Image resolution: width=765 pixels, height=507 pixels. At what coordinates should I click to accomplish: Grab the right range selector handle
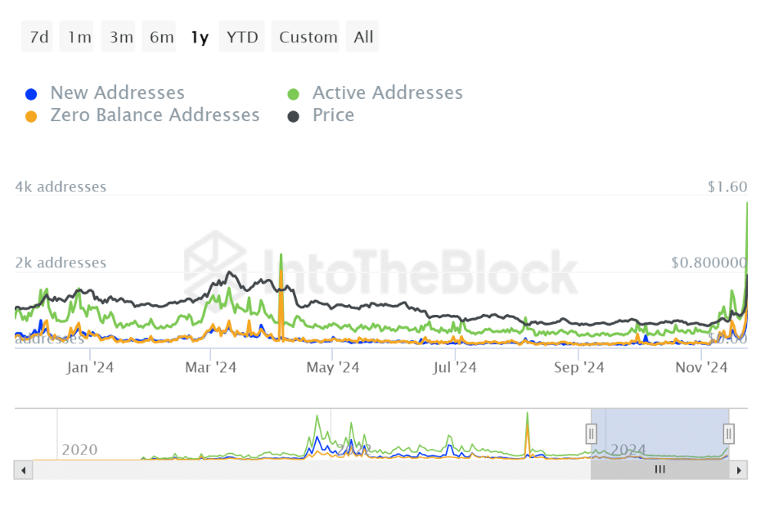(x=729, y=433)
